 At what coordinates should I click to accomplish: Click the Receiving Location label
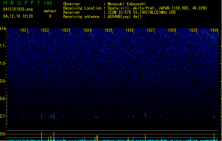(82, 8)
